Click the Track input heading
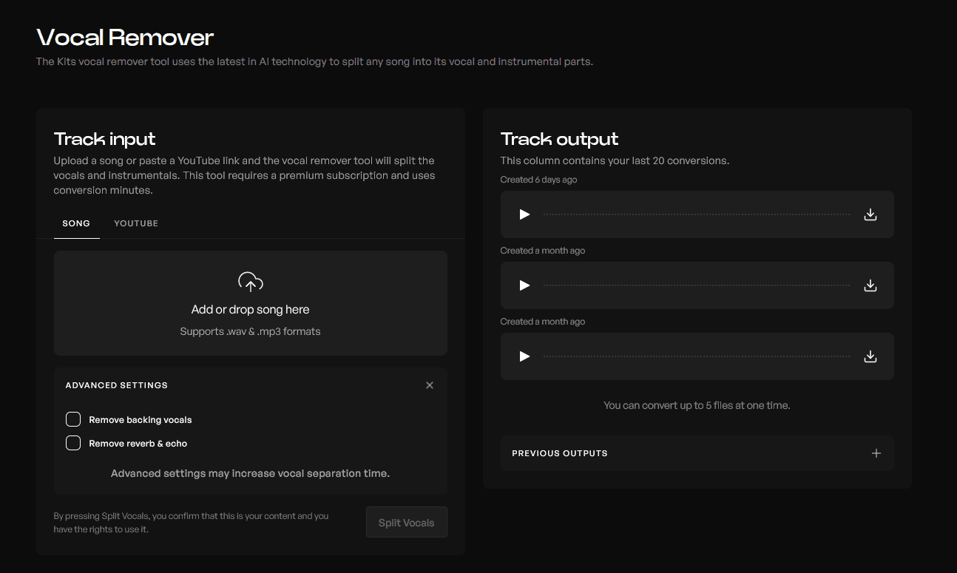957x573 pixels. pos(104,139)
